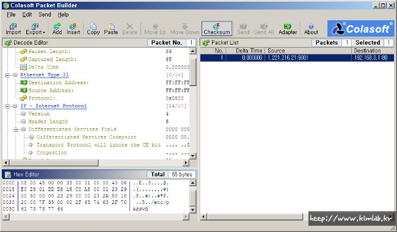Click Packet List scroll left arrow
397x232 pixels.
pyautogui.click(x=204, y=217)
